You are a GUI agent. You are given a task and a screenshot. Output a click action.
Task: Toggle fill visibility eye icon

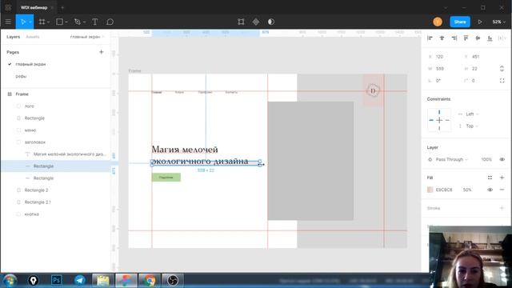[490, 190]
